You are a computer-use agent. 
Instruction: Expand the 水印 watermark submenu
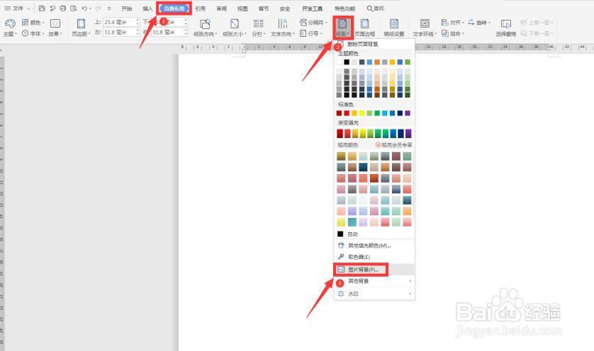[374, 294]
